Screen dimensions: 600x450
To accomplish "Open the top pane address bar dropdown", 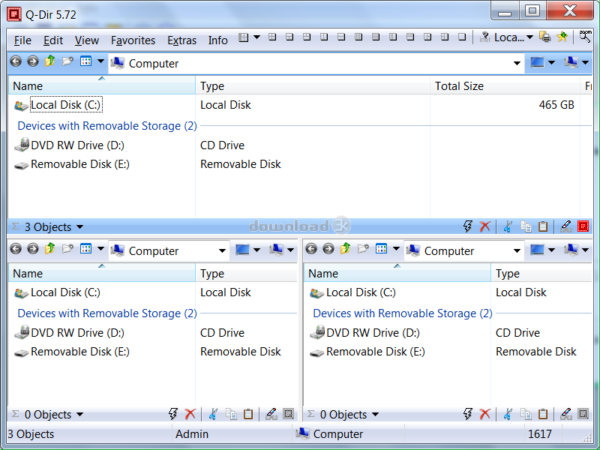I will pyautogui.click(x=517, y=64).
